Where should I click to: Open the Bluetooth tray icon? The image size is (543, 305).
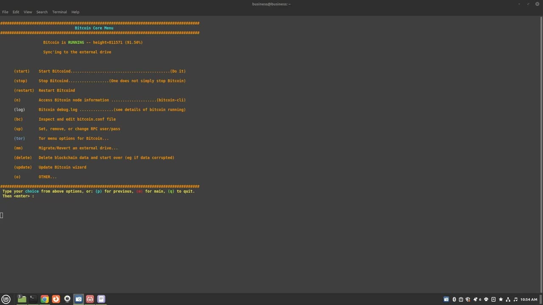[454, 299]
